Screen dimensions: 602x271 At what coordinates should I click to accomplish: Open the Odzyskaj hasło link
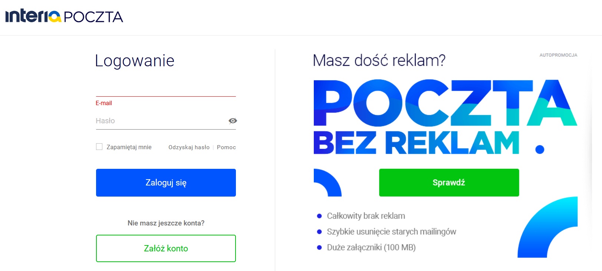coord(189,147)
